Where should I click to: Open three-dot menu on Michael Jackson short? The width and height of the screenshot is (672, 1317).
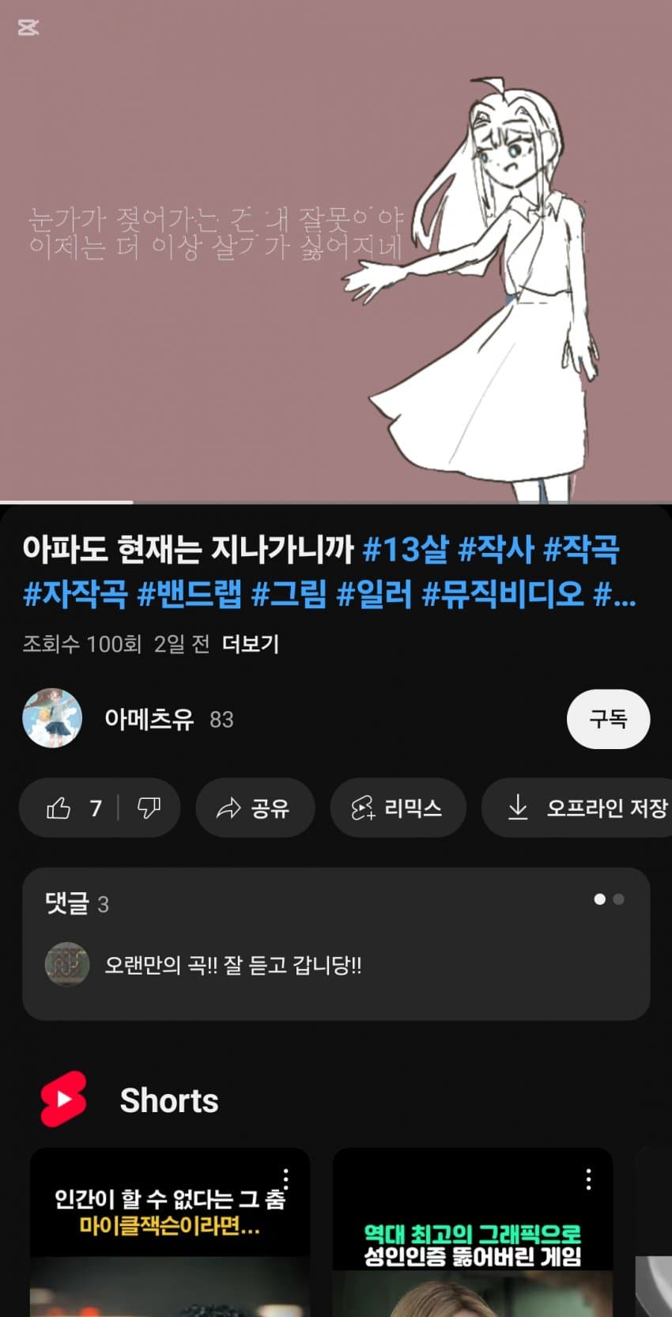285,1179
